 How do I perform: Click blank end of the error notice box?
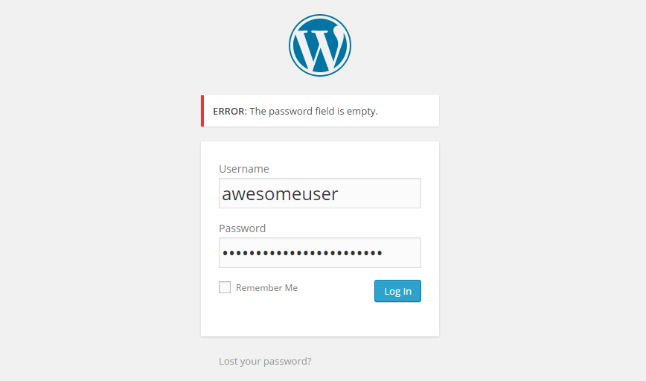(x=408, y=111)
